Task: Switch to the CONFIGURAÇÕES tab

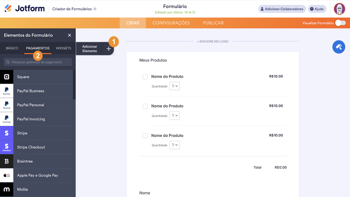Action: 171,23
